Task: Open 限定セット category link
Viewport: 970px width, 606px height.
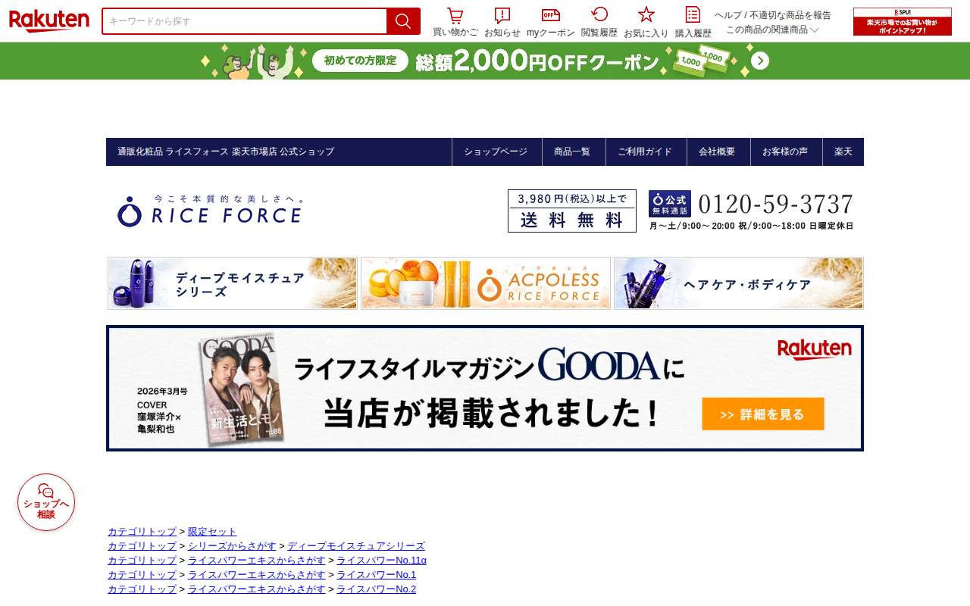Action: point(212,532)
